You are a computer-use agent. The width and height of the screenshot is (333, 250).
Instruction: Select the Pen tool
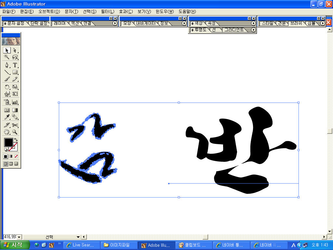7,65
